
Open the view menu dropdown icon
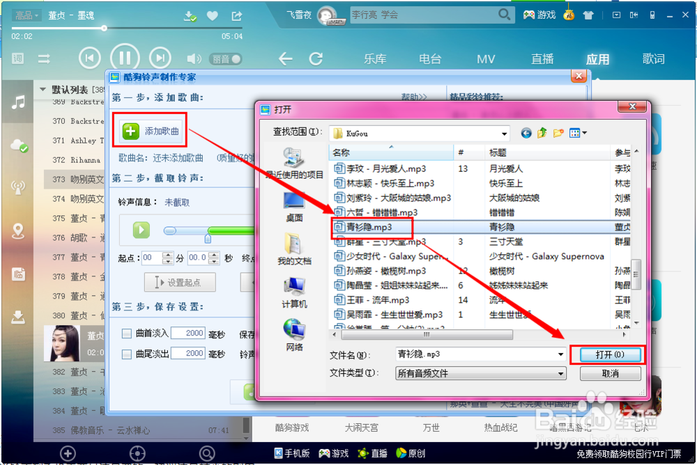(578, 133)
